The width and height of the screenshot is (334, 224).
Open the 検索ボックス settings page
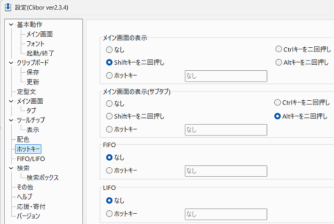43,178
